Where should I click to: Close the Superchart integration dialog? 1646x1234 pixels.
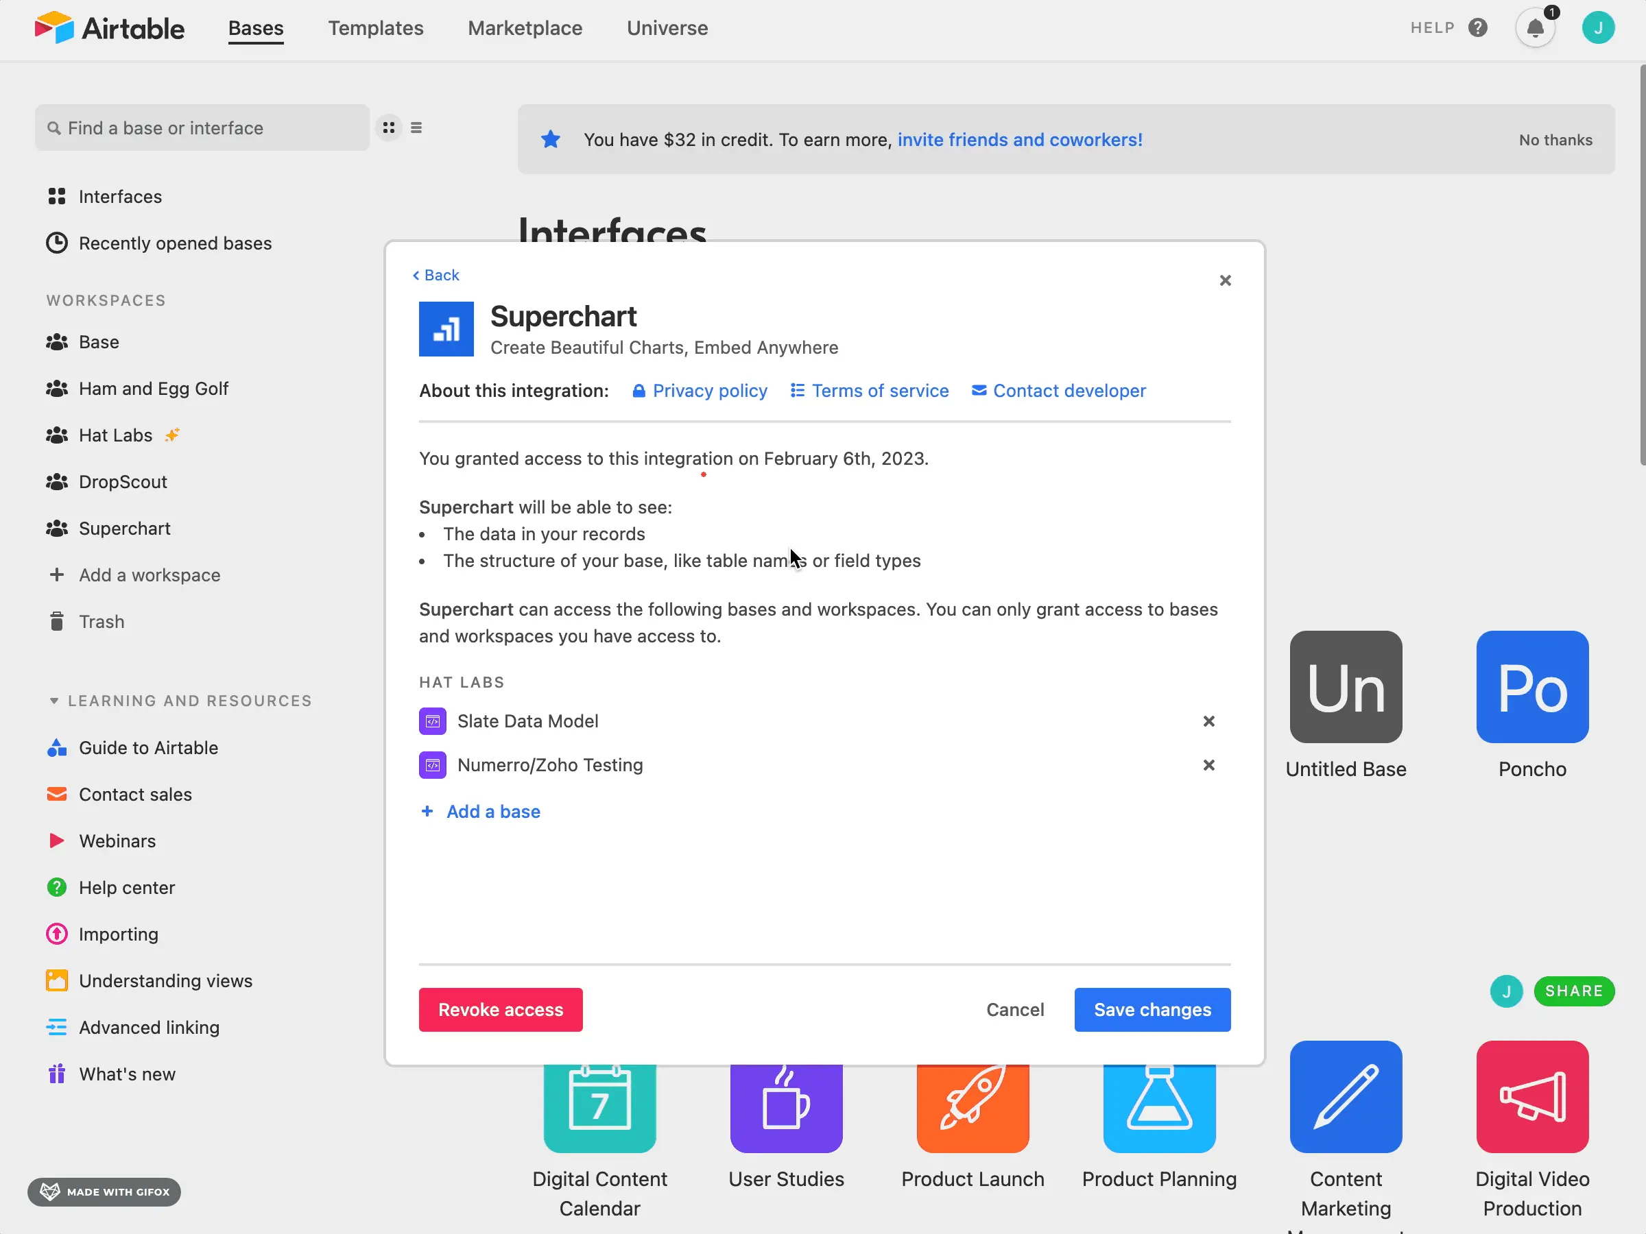point(1226,280)
